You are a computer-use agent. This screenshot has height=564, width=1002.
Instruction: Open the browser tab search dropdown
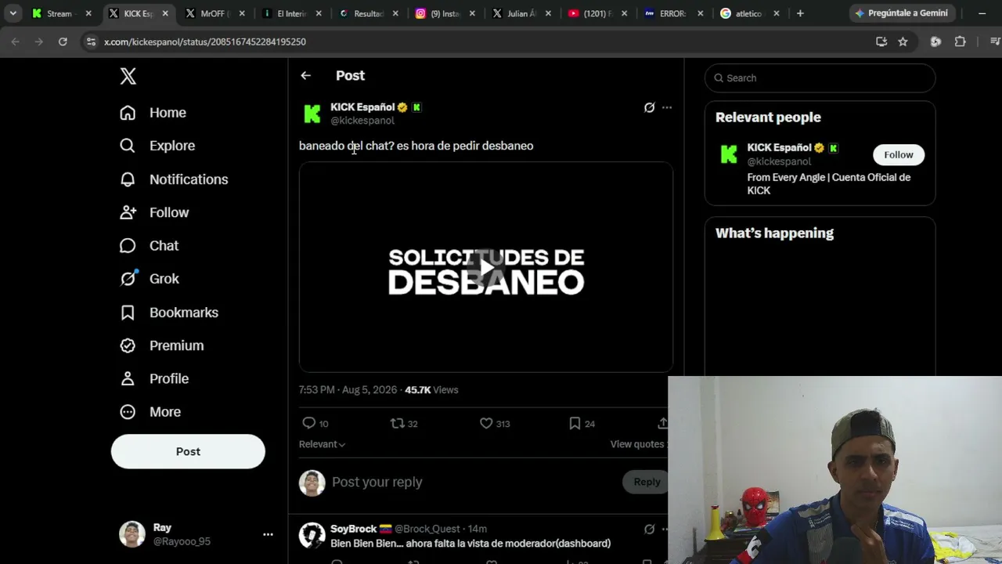tap(13, 13)
